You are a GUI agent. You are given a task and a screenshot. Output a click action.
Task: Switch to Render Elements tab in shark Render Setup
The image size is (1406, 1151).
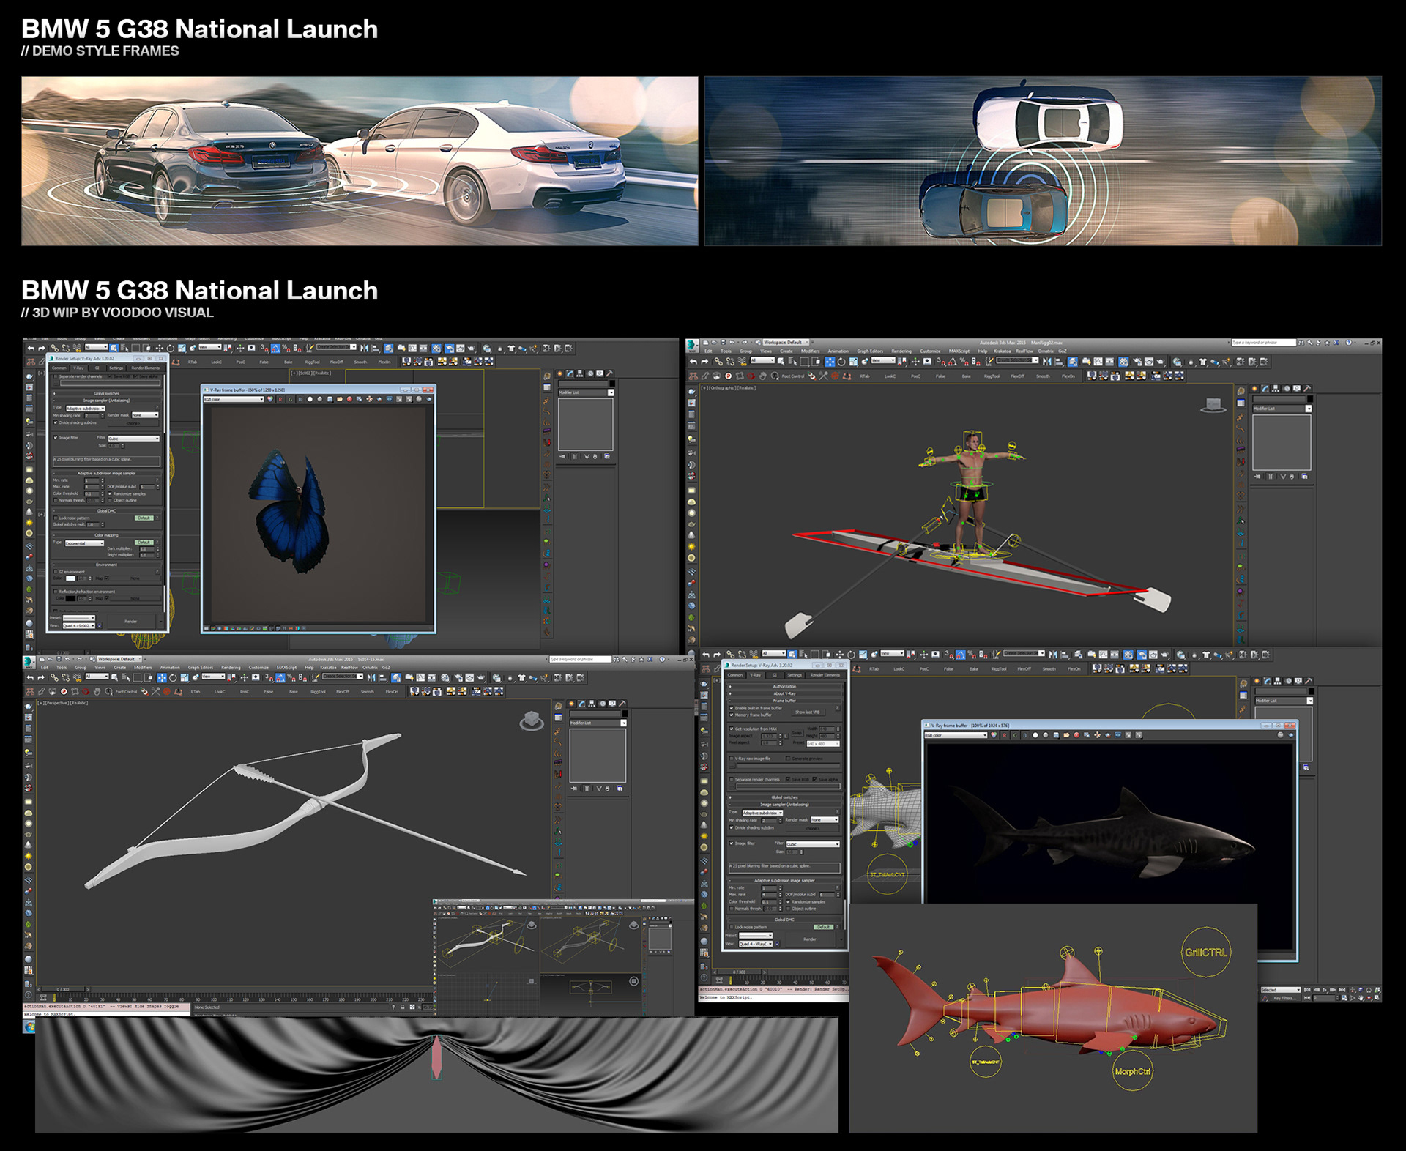pos(825,675)
